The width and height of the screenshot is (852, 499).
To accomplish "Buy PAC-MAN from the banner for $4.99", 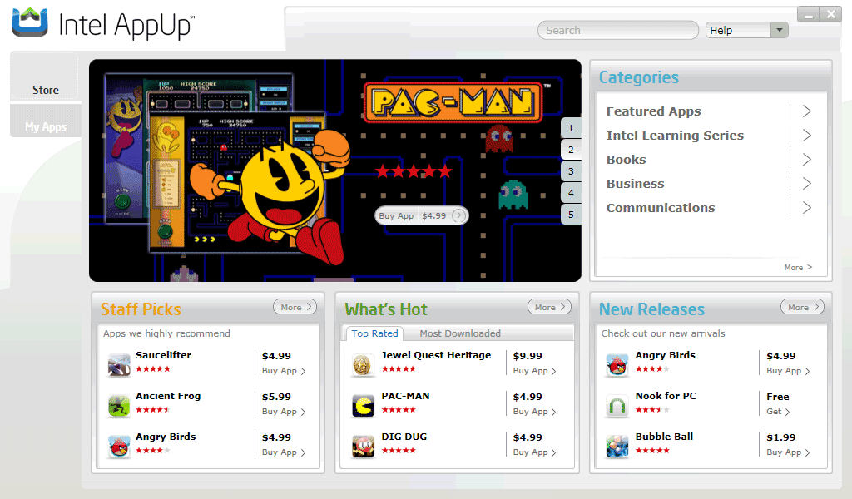I will point(421,215).
